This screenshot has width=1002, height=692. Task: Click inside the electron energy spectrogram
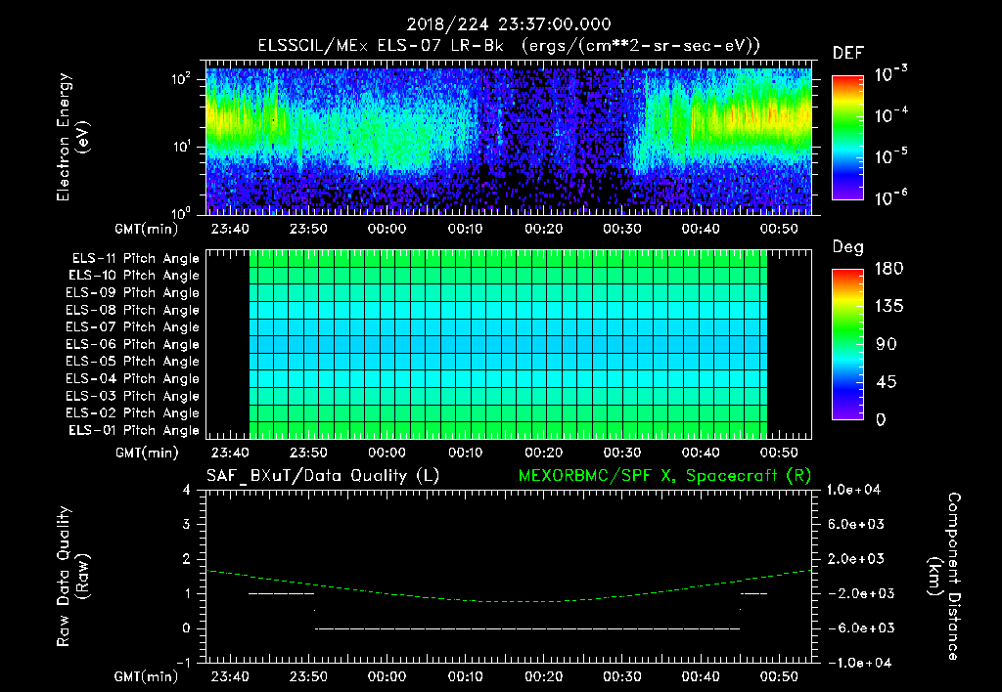[509, 141]
